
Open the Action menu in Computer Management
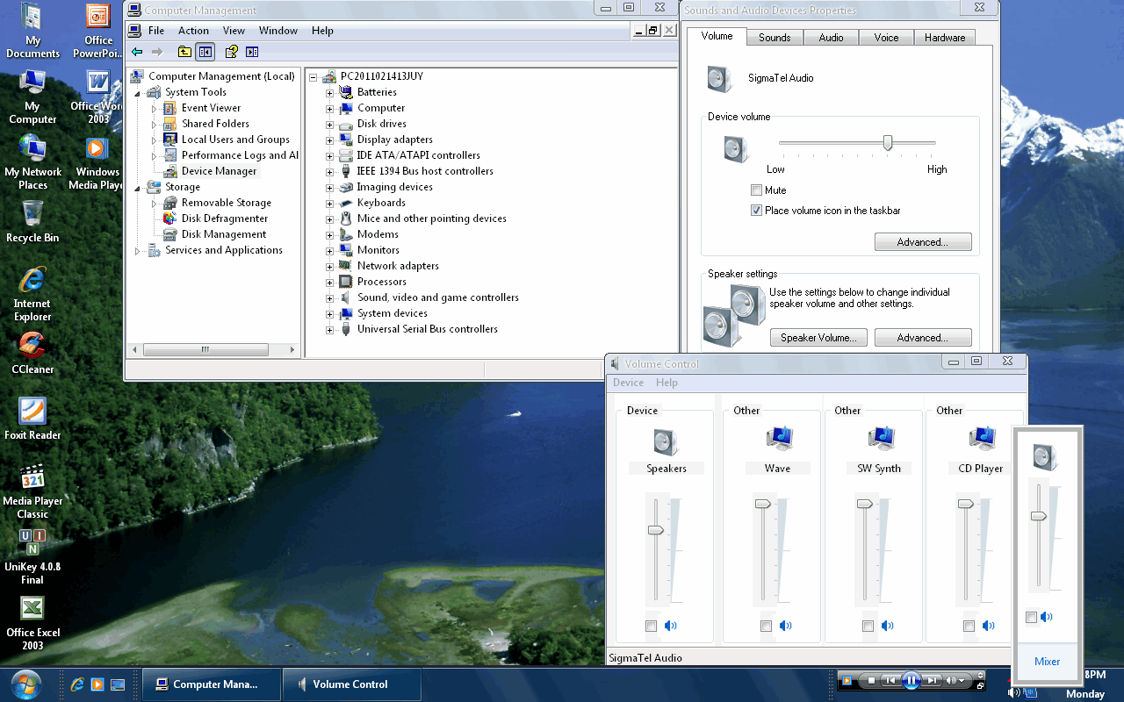pos(193,31)
